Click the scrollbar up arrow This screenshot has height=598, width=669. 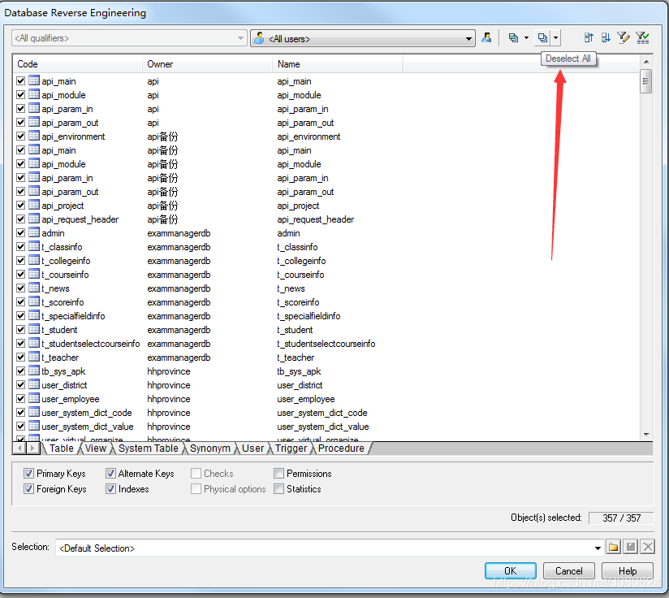coord(646,62)
